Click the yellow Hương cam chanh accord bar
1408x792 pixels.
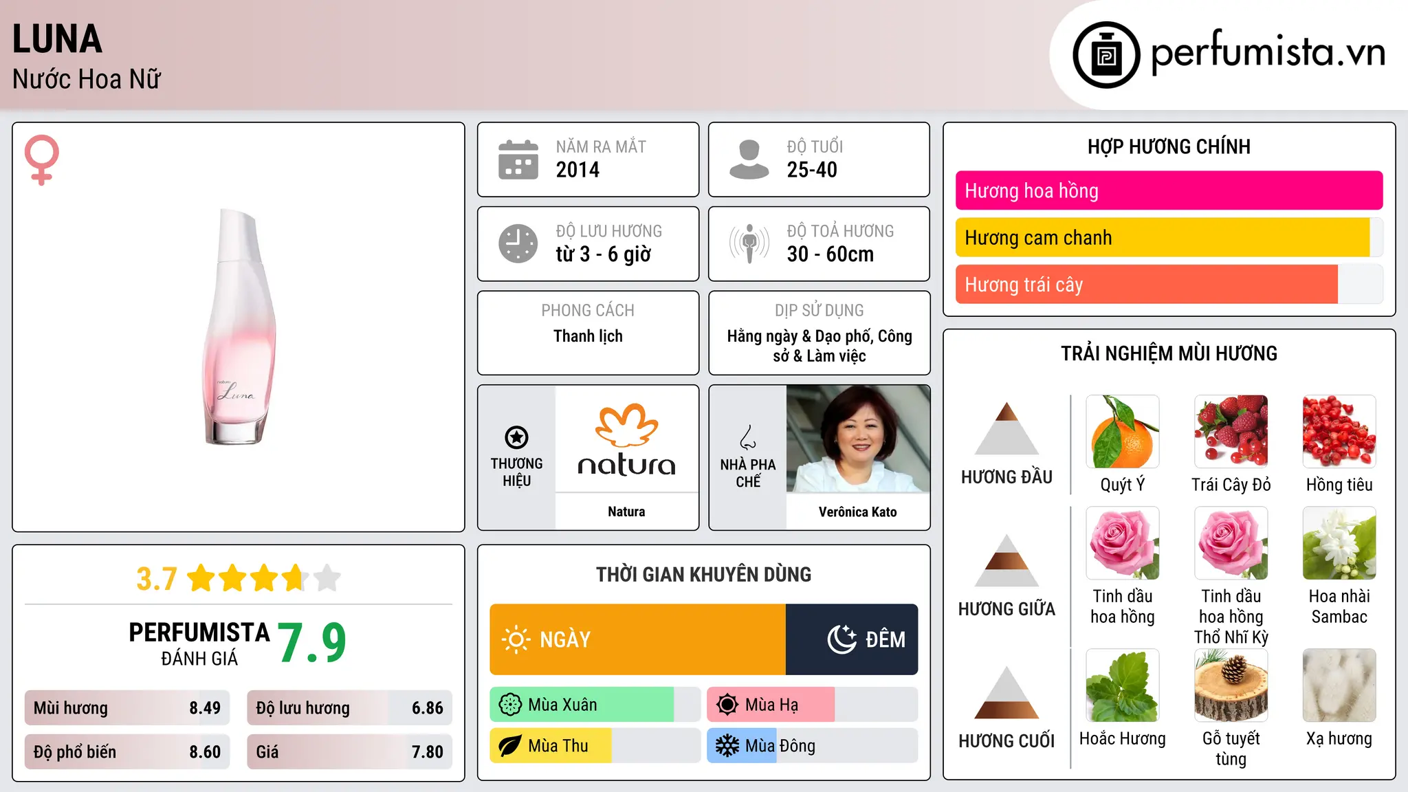pyautogui.click(x=1163, y=238)
